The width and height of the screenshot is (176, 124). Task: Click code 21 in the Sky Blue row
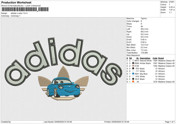pos(156,74)
